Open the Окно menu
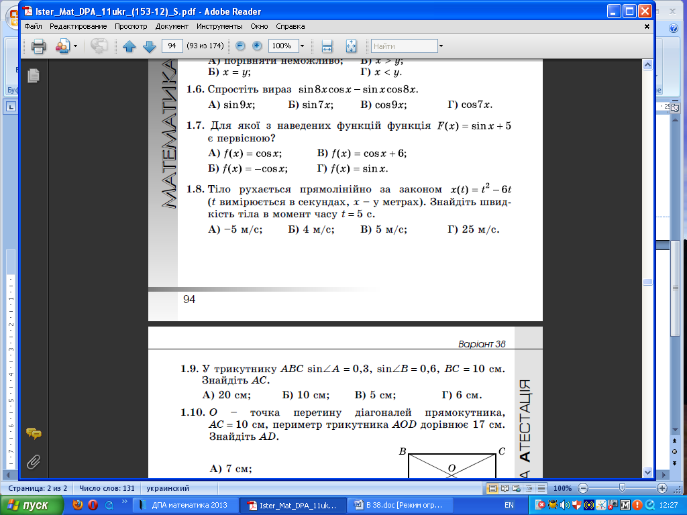The height and width of the screenshot is (515, 687). tap(260, 26)
